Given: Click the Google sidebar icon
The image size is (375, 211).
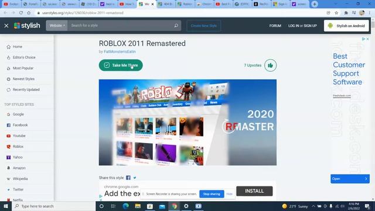Looking at the screenshot, I should coord(8,115).
